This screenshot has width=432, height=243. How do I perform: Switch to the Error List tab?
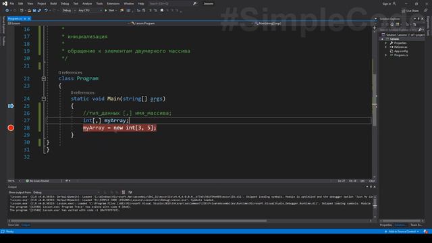coord(13,225)
